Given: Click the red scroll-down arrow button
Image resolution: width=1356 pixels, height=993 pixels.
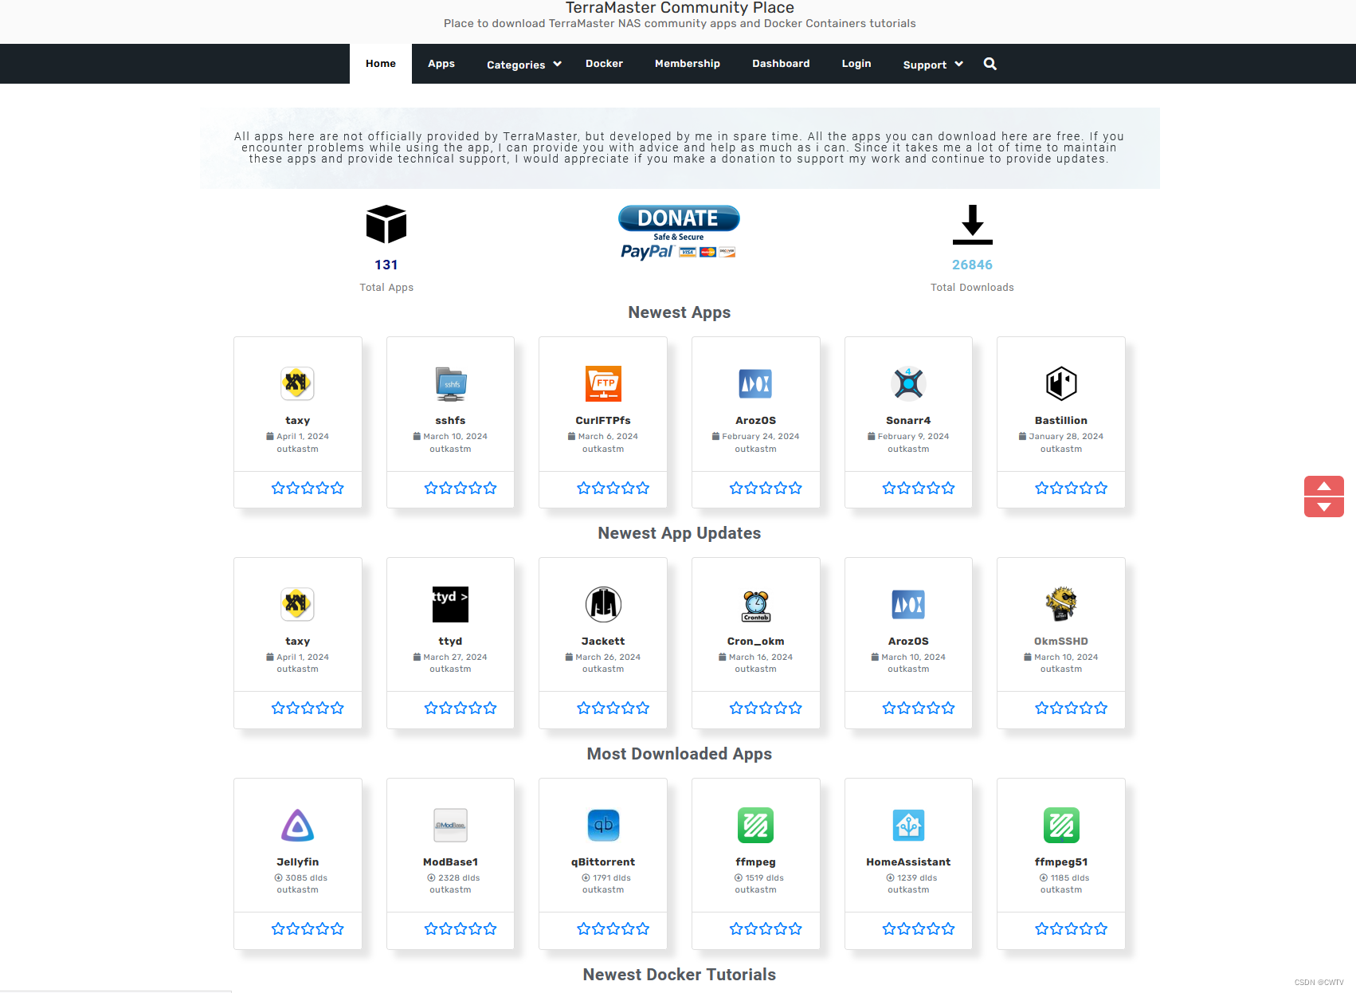Looking at the screenshot, I should pos(1324,507).
